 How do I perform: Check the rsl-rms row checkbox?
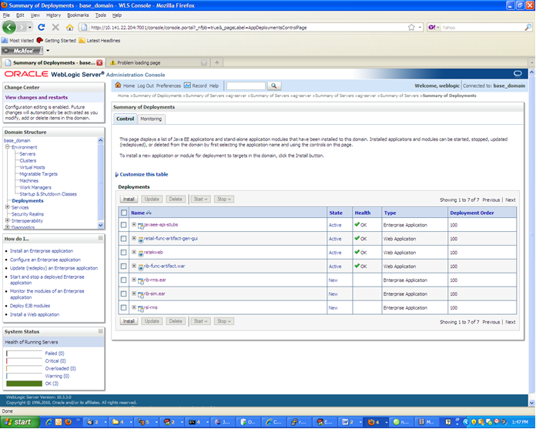point(124,307)
